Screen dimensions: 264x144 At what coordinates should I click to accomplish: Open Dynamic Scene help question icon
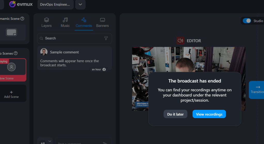(22, 19)
